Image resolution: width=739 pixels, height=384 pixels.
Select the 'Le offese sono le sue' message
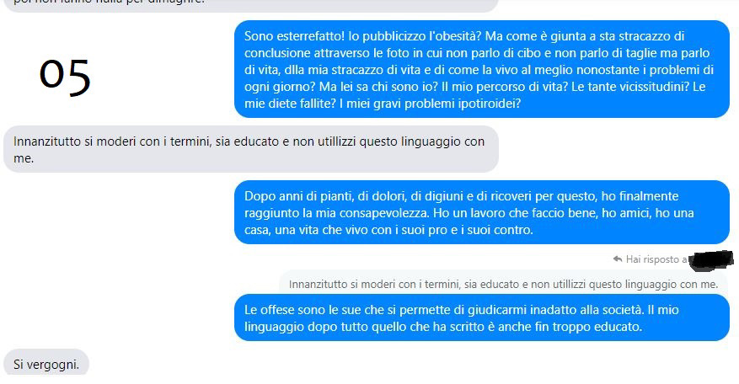click(x=482, y=317)
